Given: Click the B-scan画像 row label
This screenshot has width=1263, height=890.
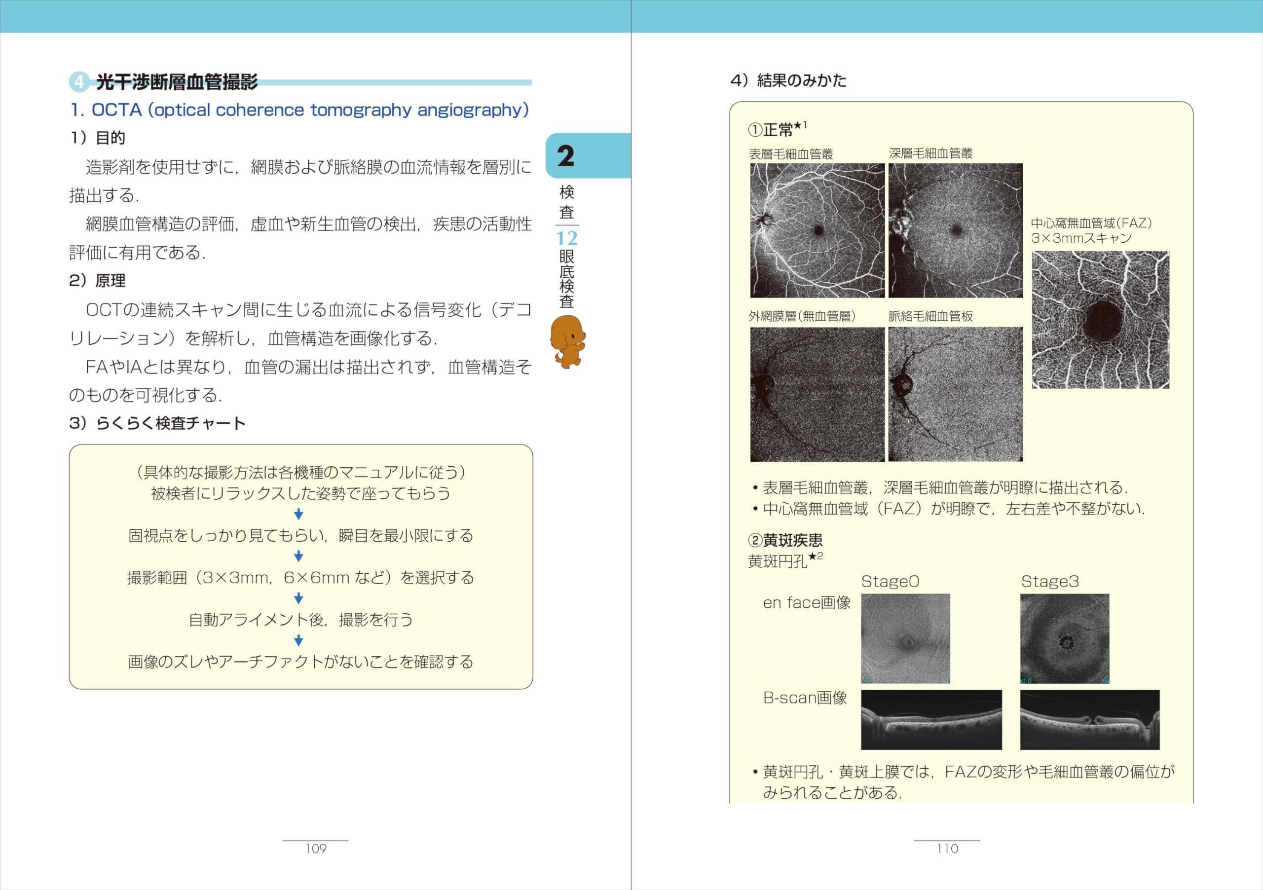Looking at the screenshot, I should click(x=805, y=698).
